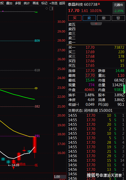
Task: Select the 统计 statistics toolbar item
Action: [27, 3]
